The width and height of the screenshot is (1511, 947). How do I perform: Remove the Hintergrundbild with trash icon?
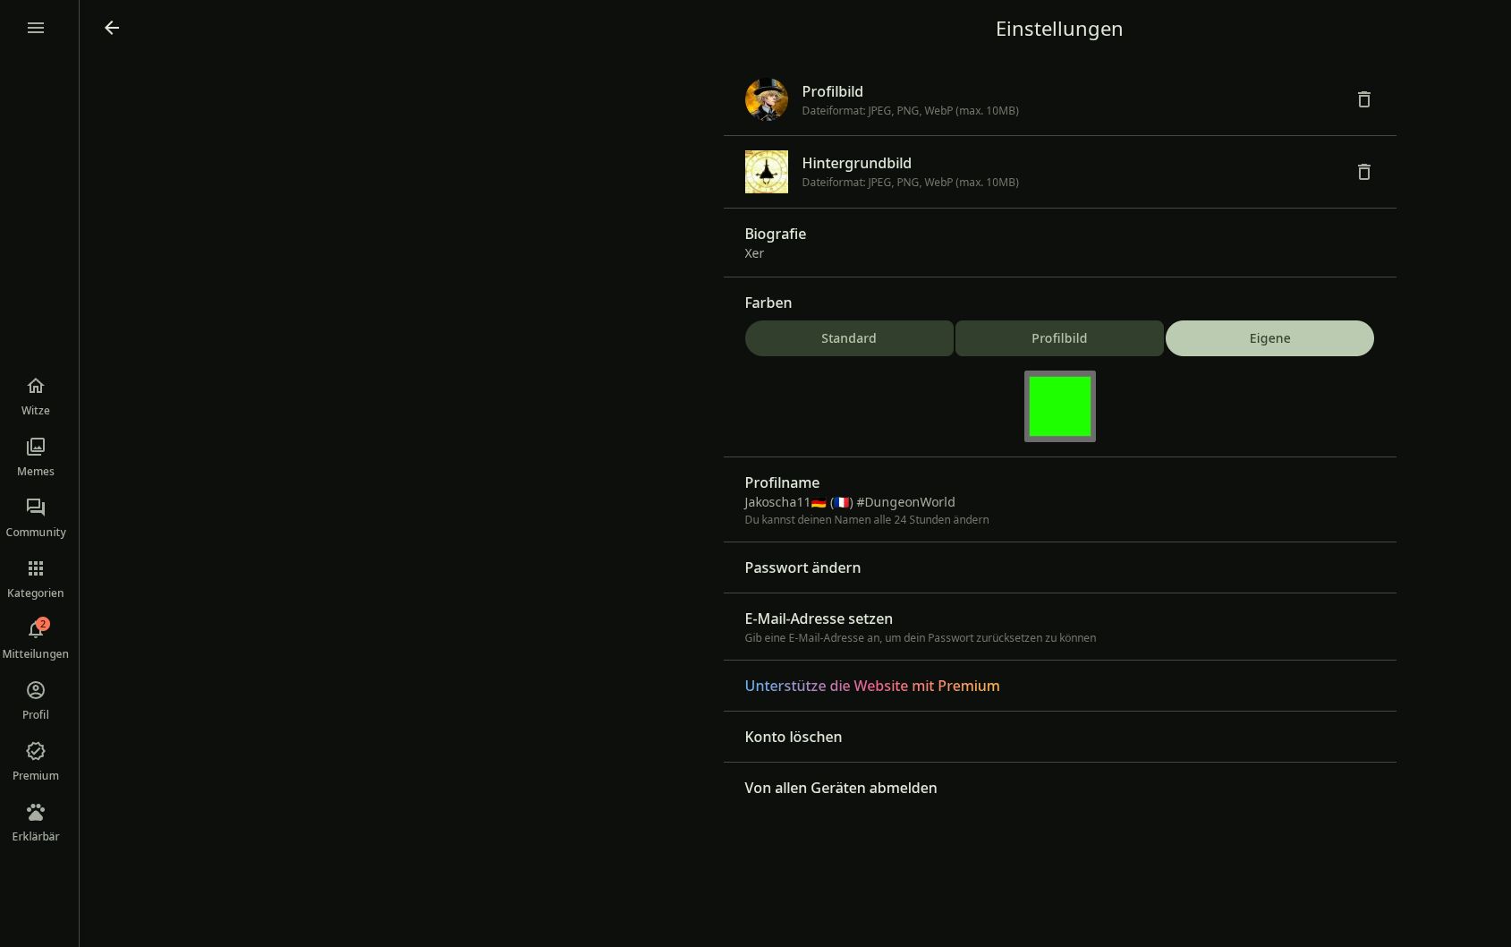pyautogui.click(x=1363, y=172)
